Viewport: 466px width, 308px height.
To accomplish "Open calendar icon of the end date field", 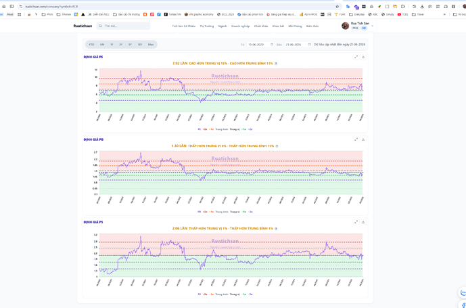I will pyautogui.click(x=309, y=45).
